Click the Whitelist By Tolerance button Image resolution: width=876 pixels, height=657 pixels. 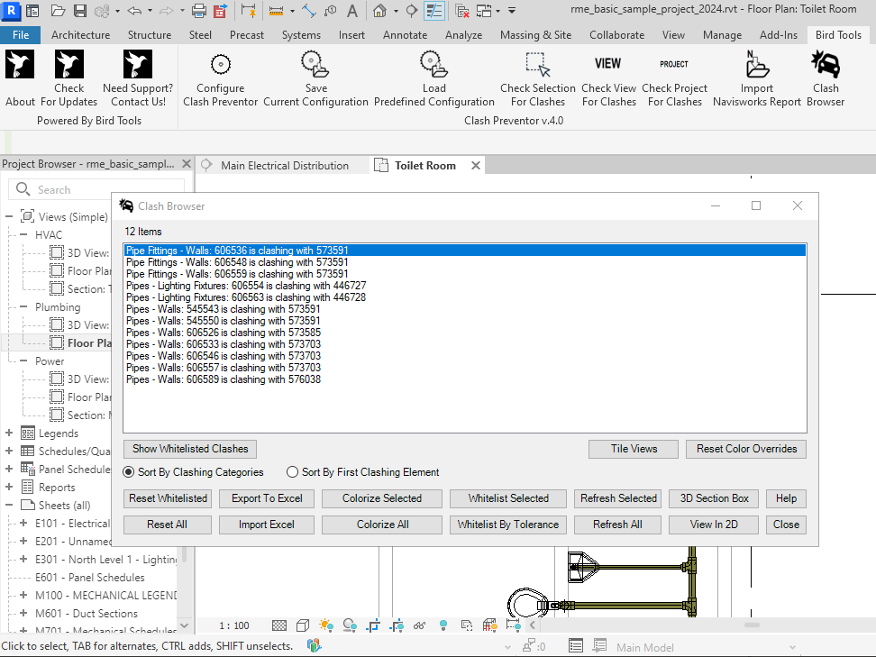click(507, 525)
